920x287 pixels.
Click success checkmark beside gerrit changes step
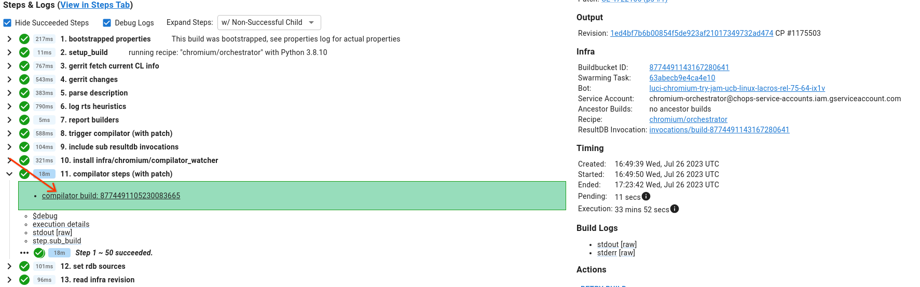[x=24, y=79]
